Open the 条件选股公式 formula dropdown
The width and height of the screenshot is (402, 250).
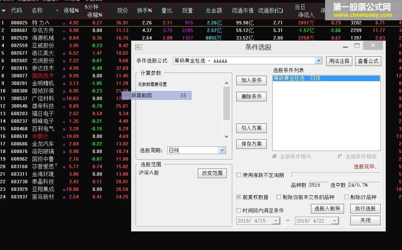318,61
